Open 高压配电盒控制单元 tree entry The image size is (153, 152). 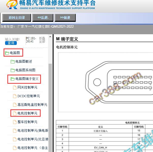click(x=32, y=105)
